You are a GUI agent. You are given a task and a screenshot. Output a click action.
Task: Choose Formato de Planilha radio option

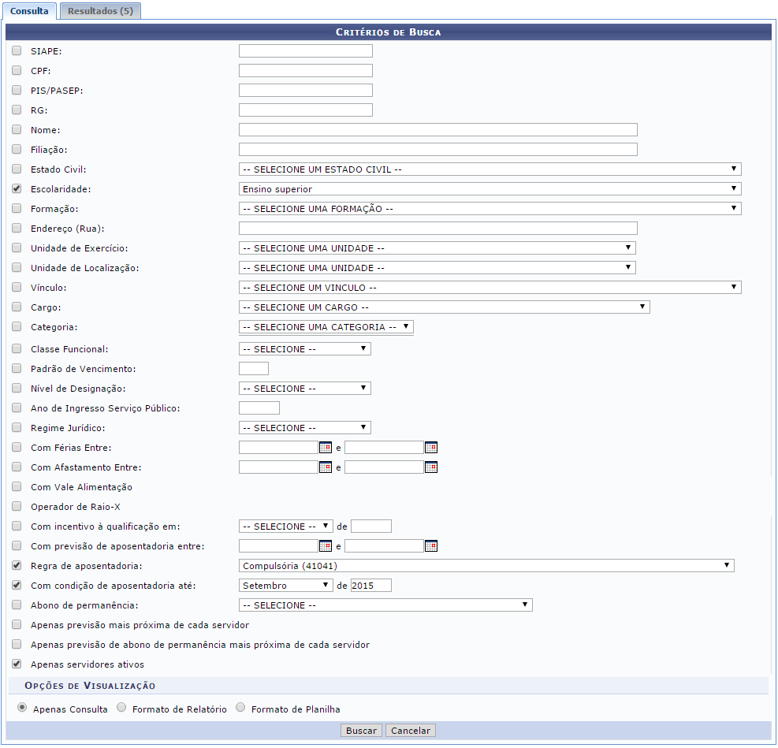coord(240,708)
